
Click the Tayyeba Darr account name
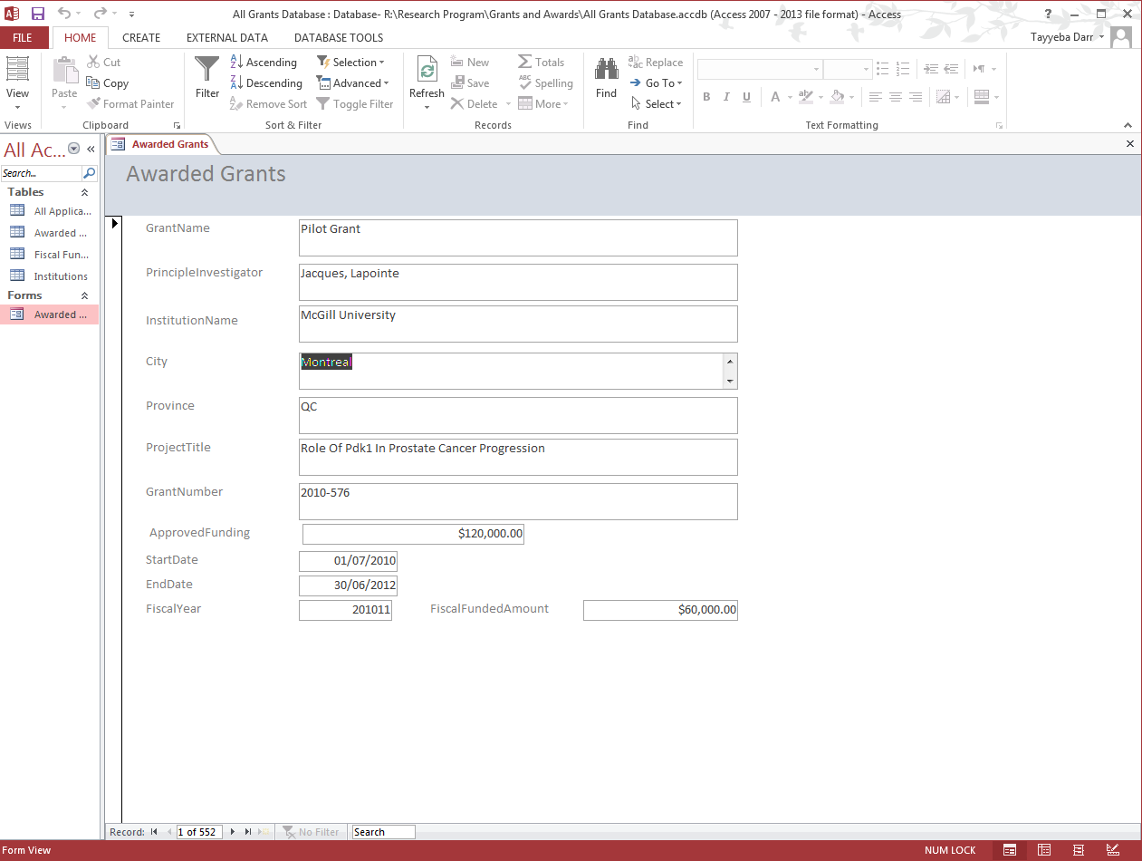(x=1061, y=37)
